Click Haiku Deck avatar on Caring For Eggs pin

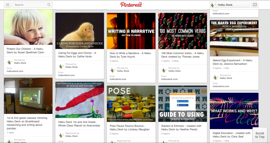point(61,66)
